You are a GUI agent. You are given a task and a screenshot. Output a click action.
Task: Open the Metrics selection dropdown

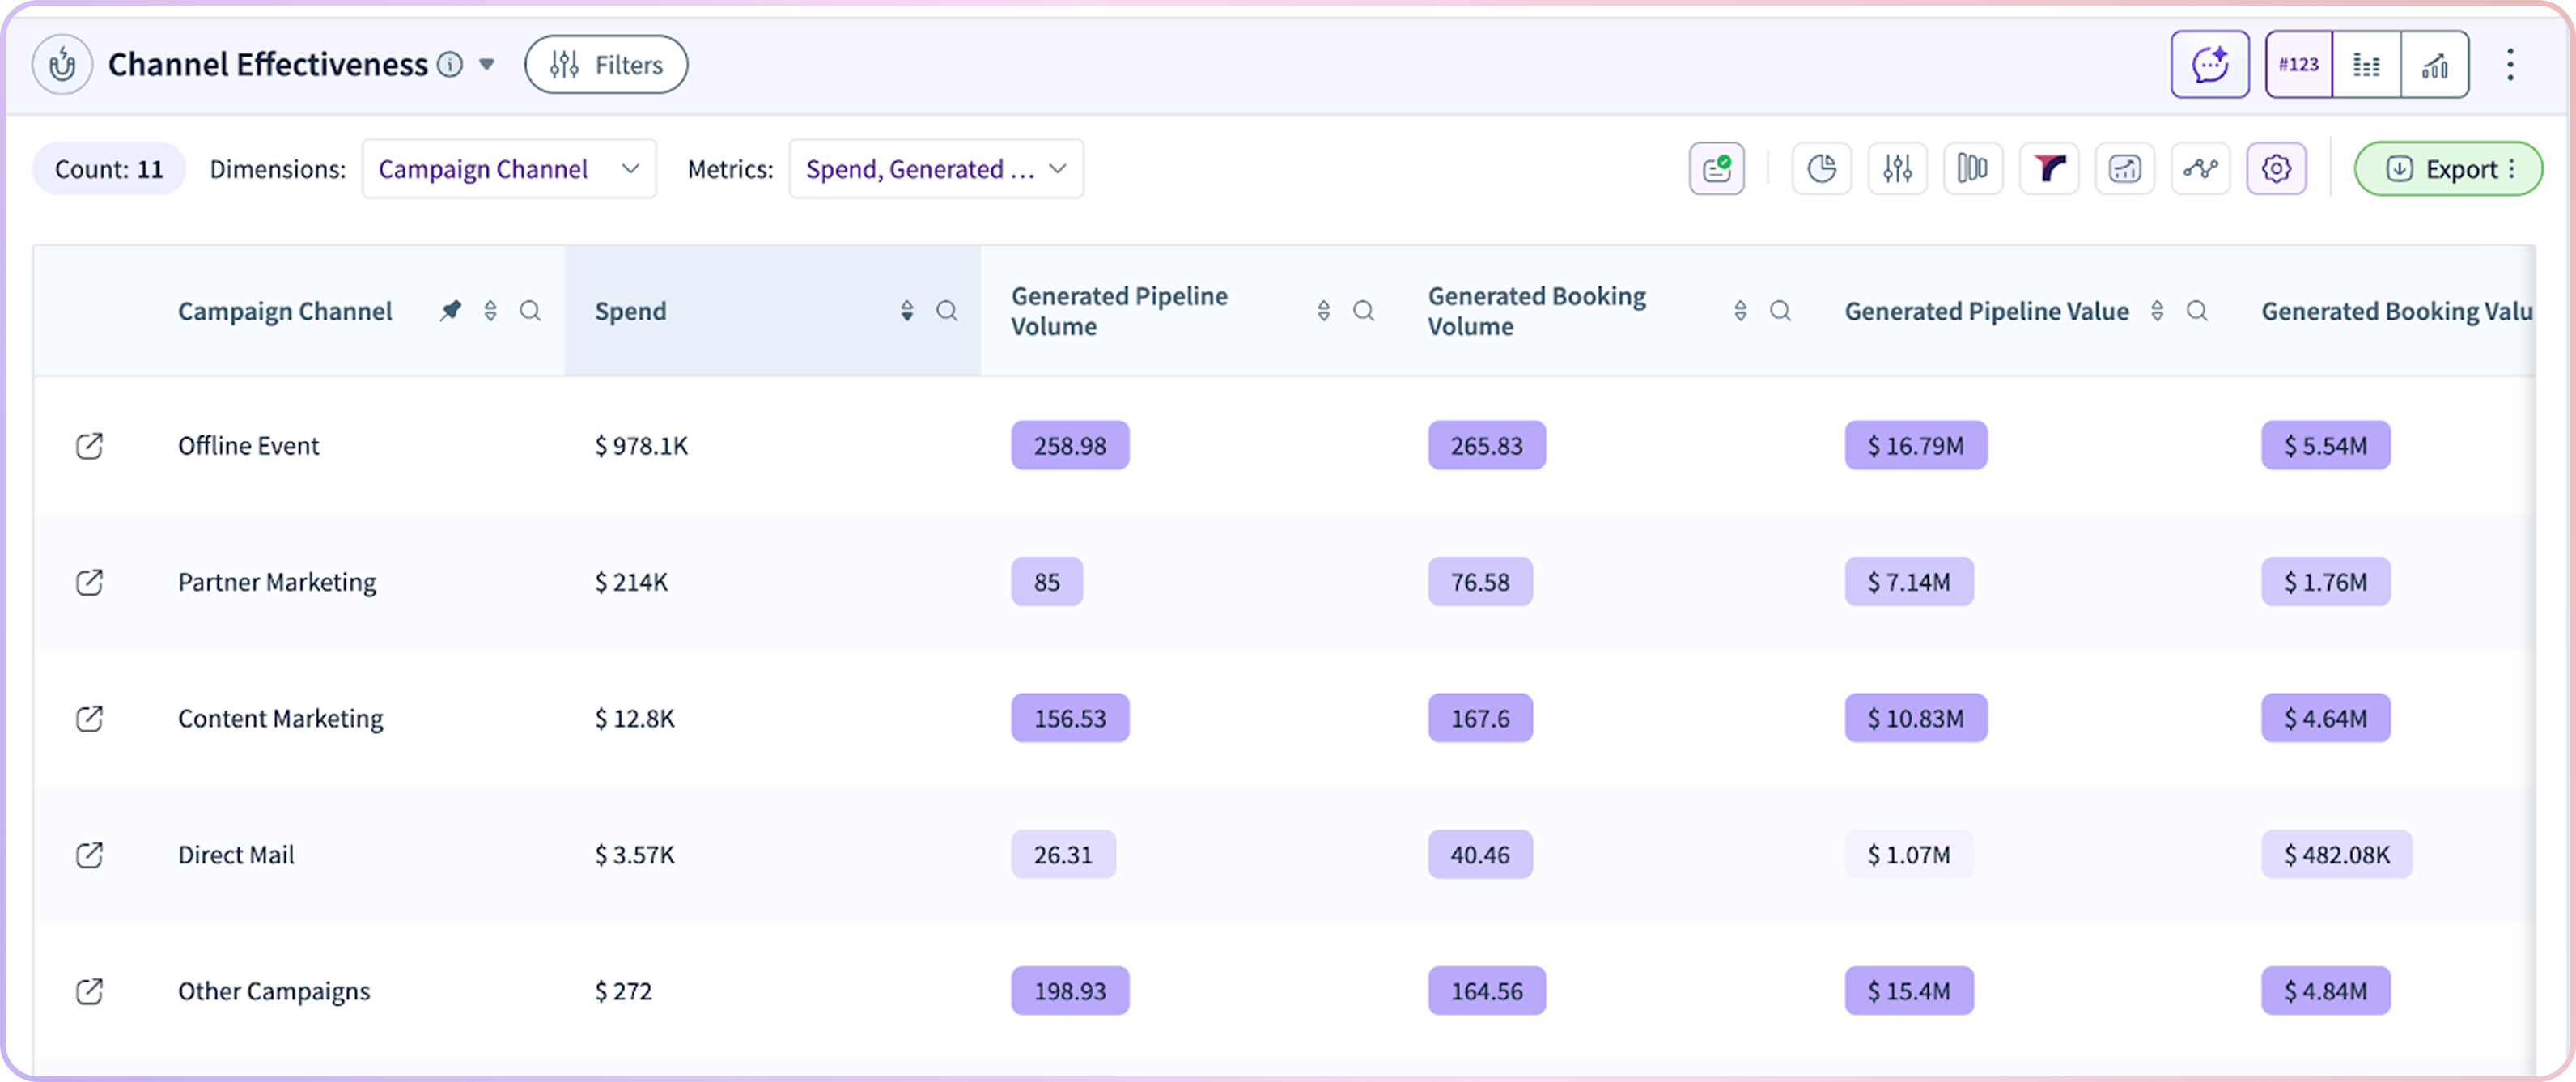[x=935, y=169]
